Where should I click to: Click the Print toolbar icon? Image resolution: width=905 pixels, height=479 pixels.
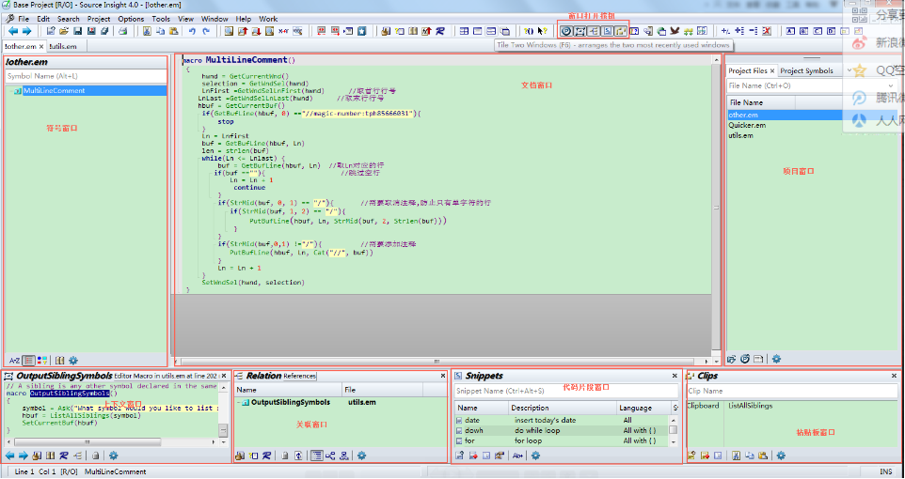pos(122,31)
